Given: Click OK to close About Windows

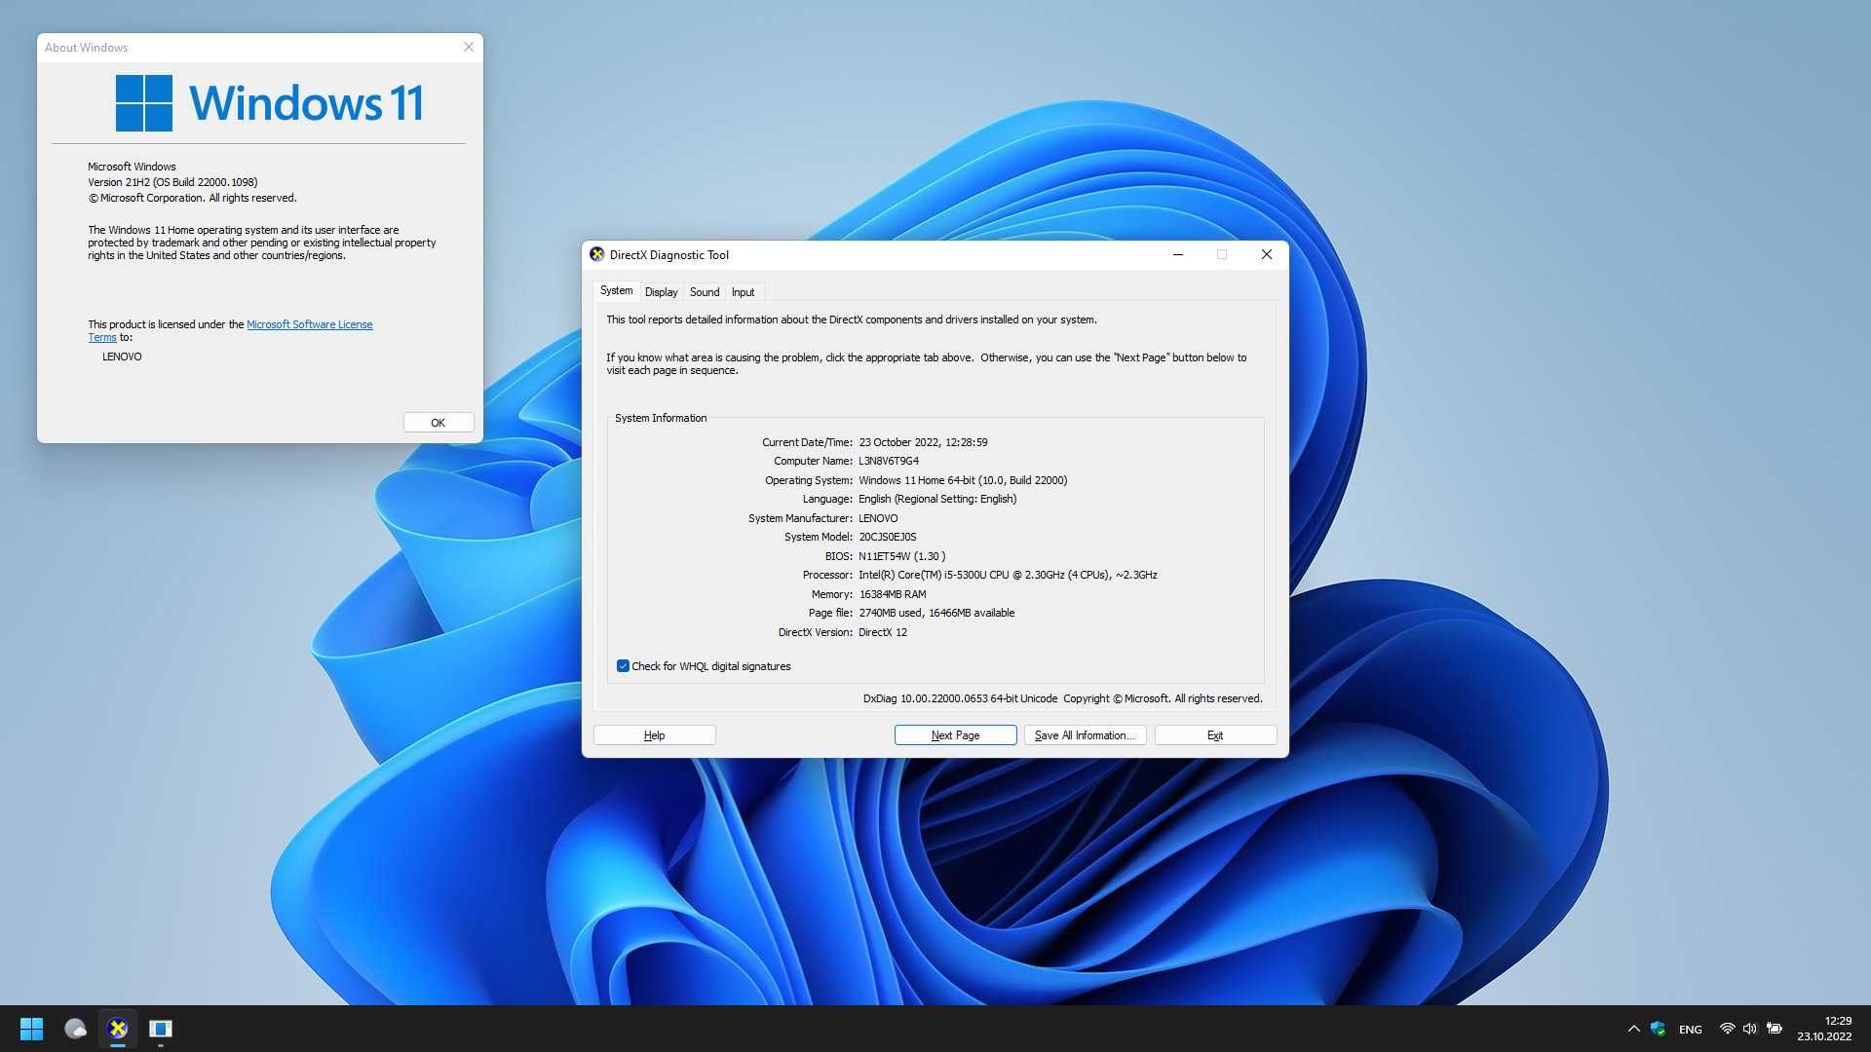Looking at the screenshot, I should [437, 422].
